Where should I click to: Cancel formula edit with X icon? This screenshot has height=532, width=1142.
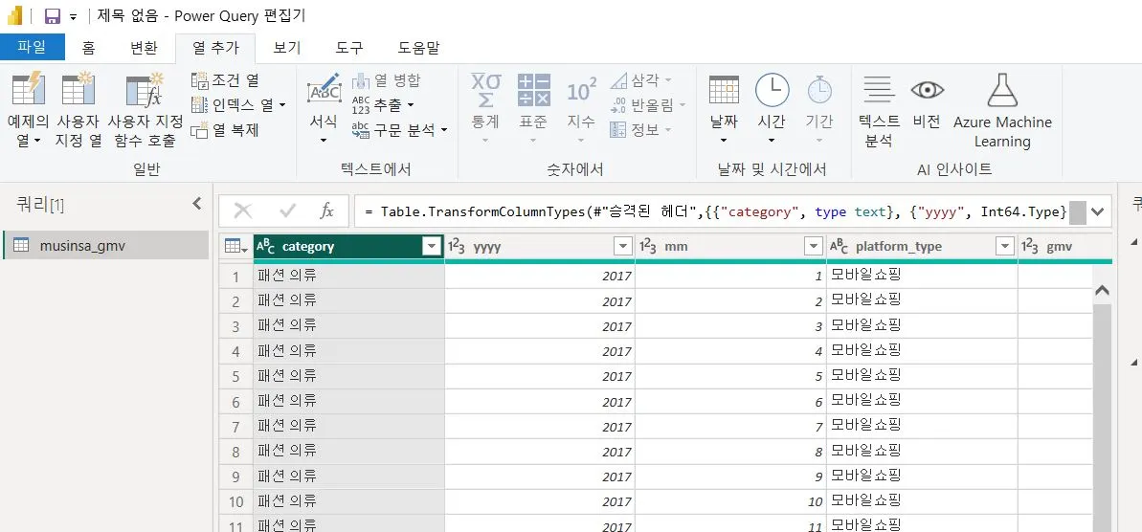click(242, 211)
